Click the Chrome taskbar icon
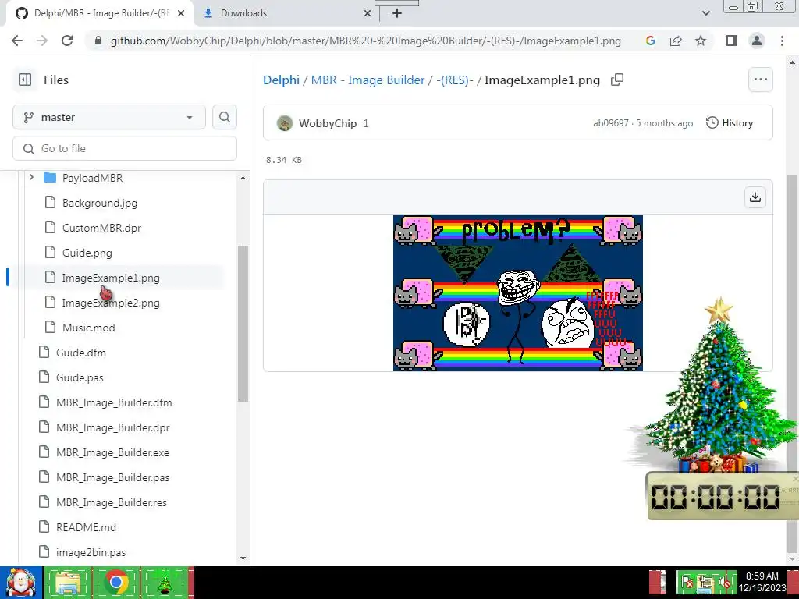This screenshot has width=799, height=599. [x=115, y=583]
